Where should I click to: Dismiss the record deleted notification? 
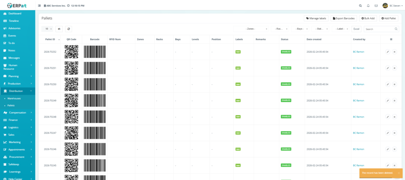(399, 173)
